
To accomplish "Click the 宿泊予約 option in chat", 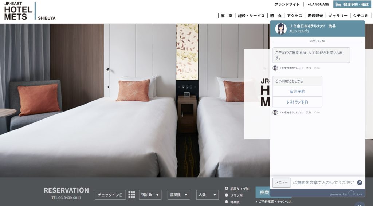I will click(x=297, y=92).
